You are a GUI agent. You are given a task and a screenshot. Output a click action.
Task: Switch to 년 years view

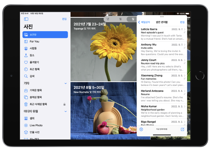pos(108,19)
